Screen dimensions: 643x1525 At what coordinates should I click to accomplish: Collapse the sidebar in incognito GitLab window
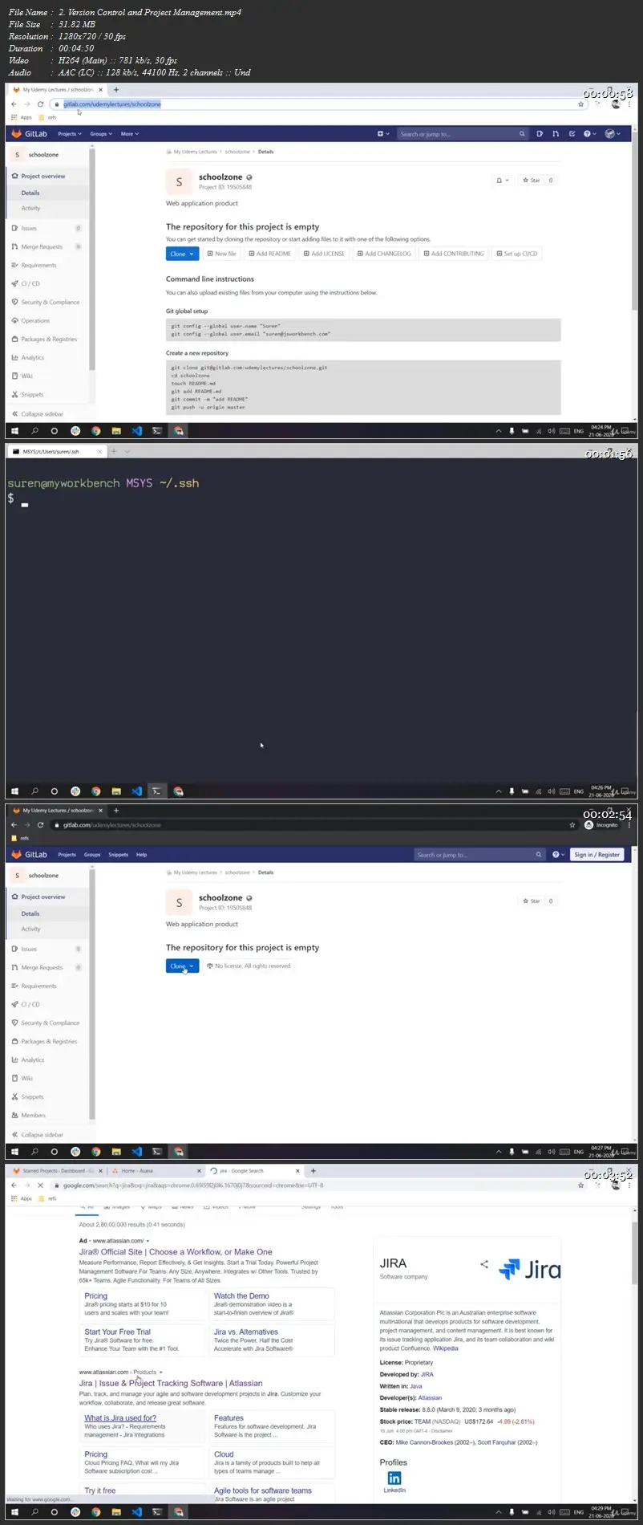38,1135
